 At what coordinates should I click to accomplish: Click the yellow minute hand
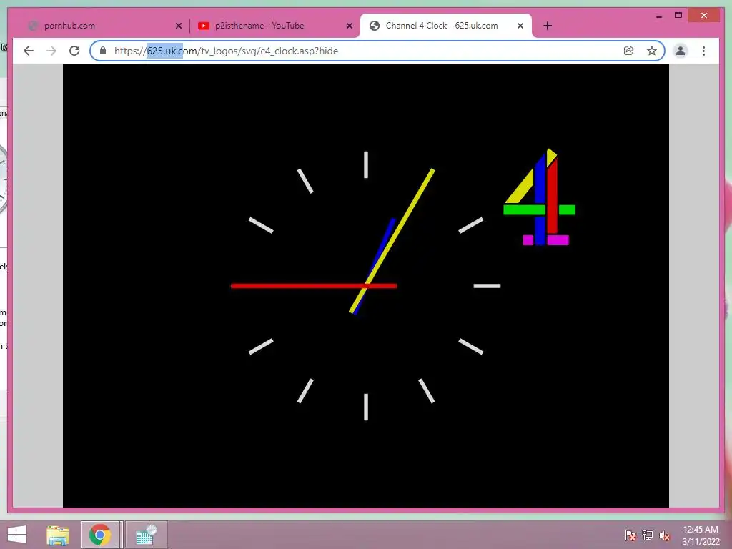[x=392, y=240]
